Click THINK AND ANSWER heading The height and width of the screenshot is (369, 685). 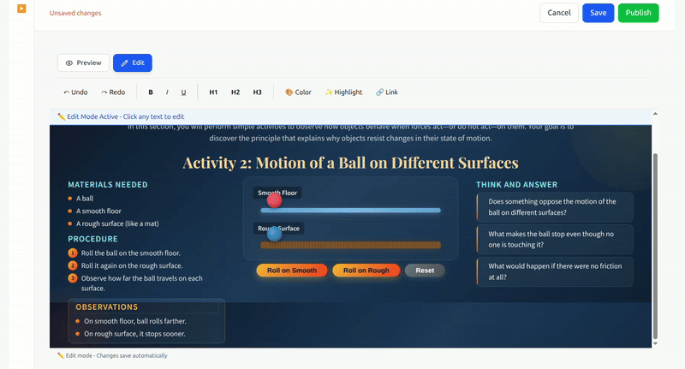coord(517,185)
